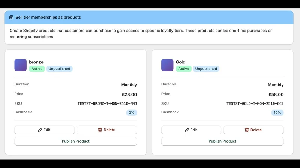The height and width of the screenshot is (168, 300).
Task: Click the 'Gold' tier title
Action: coord(181,62)
